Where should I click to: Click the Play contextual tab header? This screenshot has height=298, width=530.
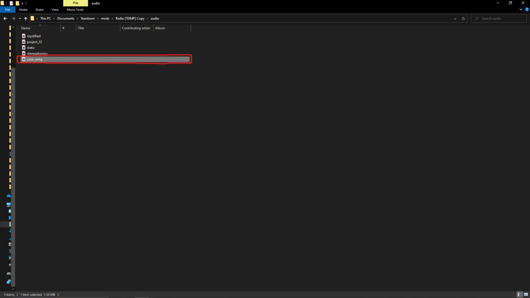click(x=75, y=3)
